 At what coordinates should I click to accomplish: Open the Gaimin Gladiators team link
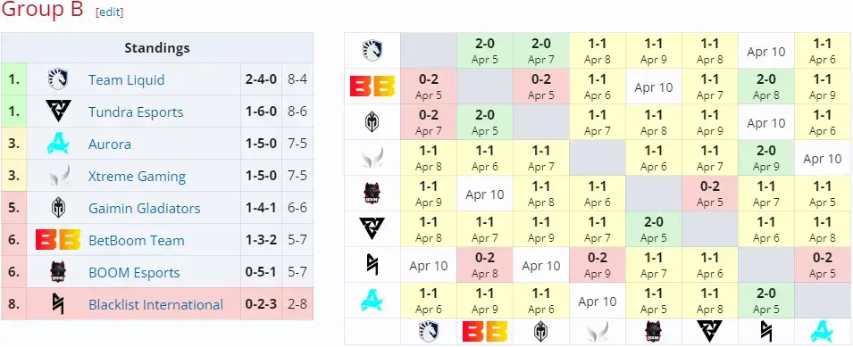[x=144, y=209]
